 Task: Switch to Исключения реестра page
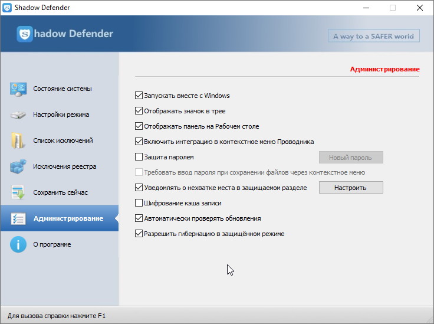(60, 166)
